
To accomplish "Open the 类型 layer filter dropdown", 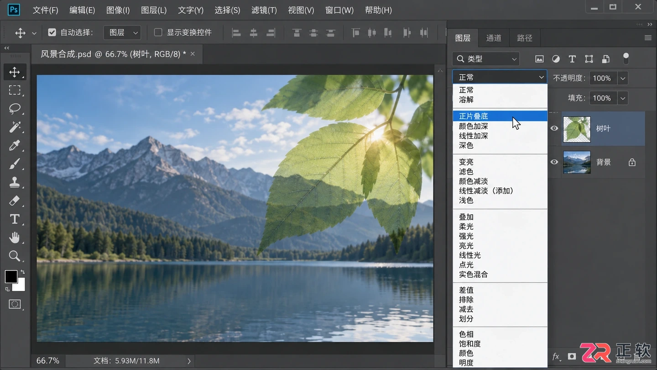I will point(486,59).
